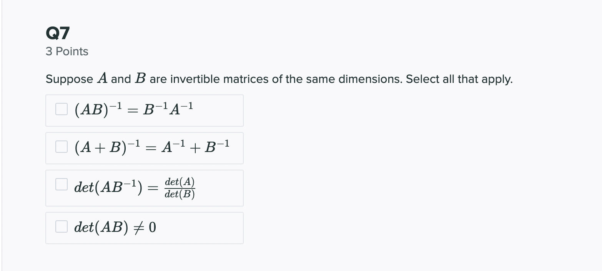
Task: Click the Q7 question heading
Action: (x=58, y=33)
